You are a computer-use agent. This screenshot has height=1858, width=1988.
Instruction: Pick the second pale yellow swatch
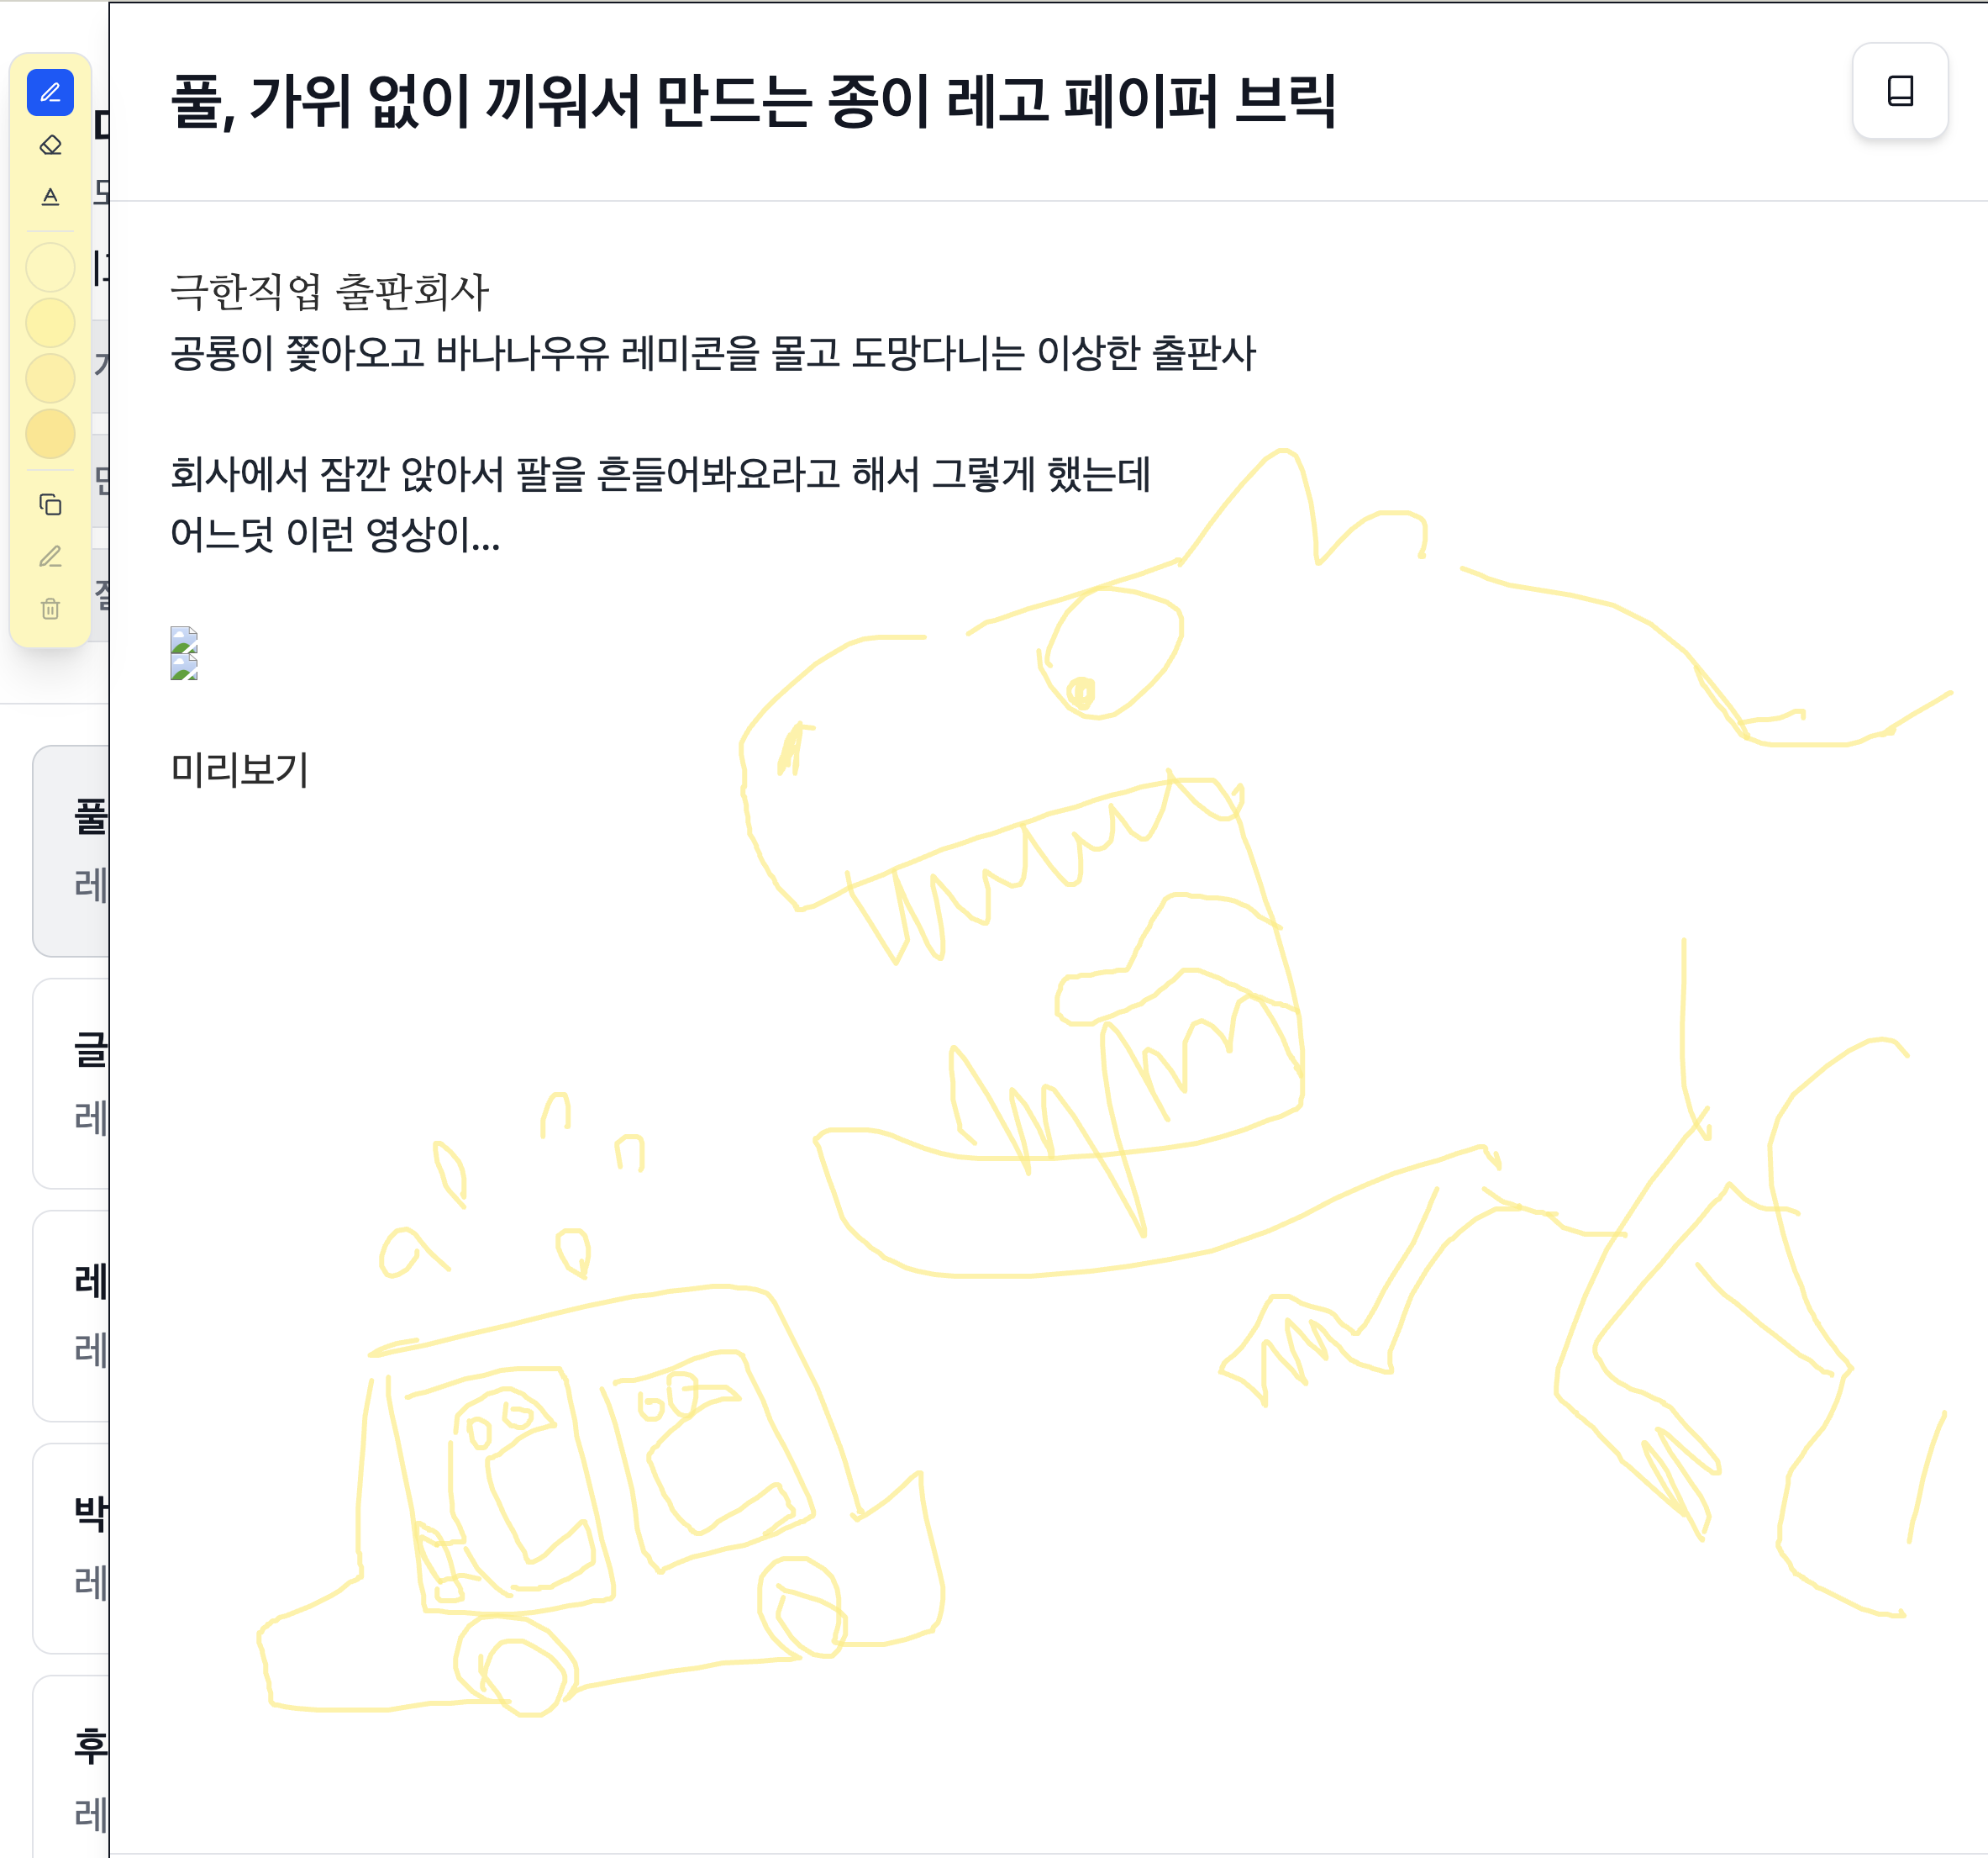[50, 323]
